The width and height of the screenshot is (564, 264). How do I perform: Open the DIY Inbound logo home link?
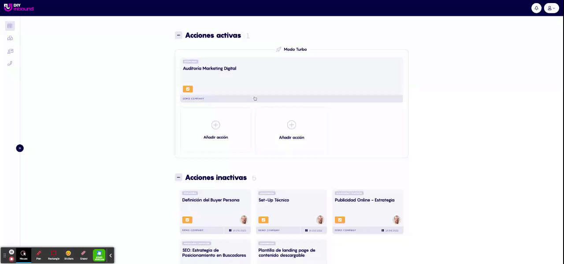(x=19, y=7)
